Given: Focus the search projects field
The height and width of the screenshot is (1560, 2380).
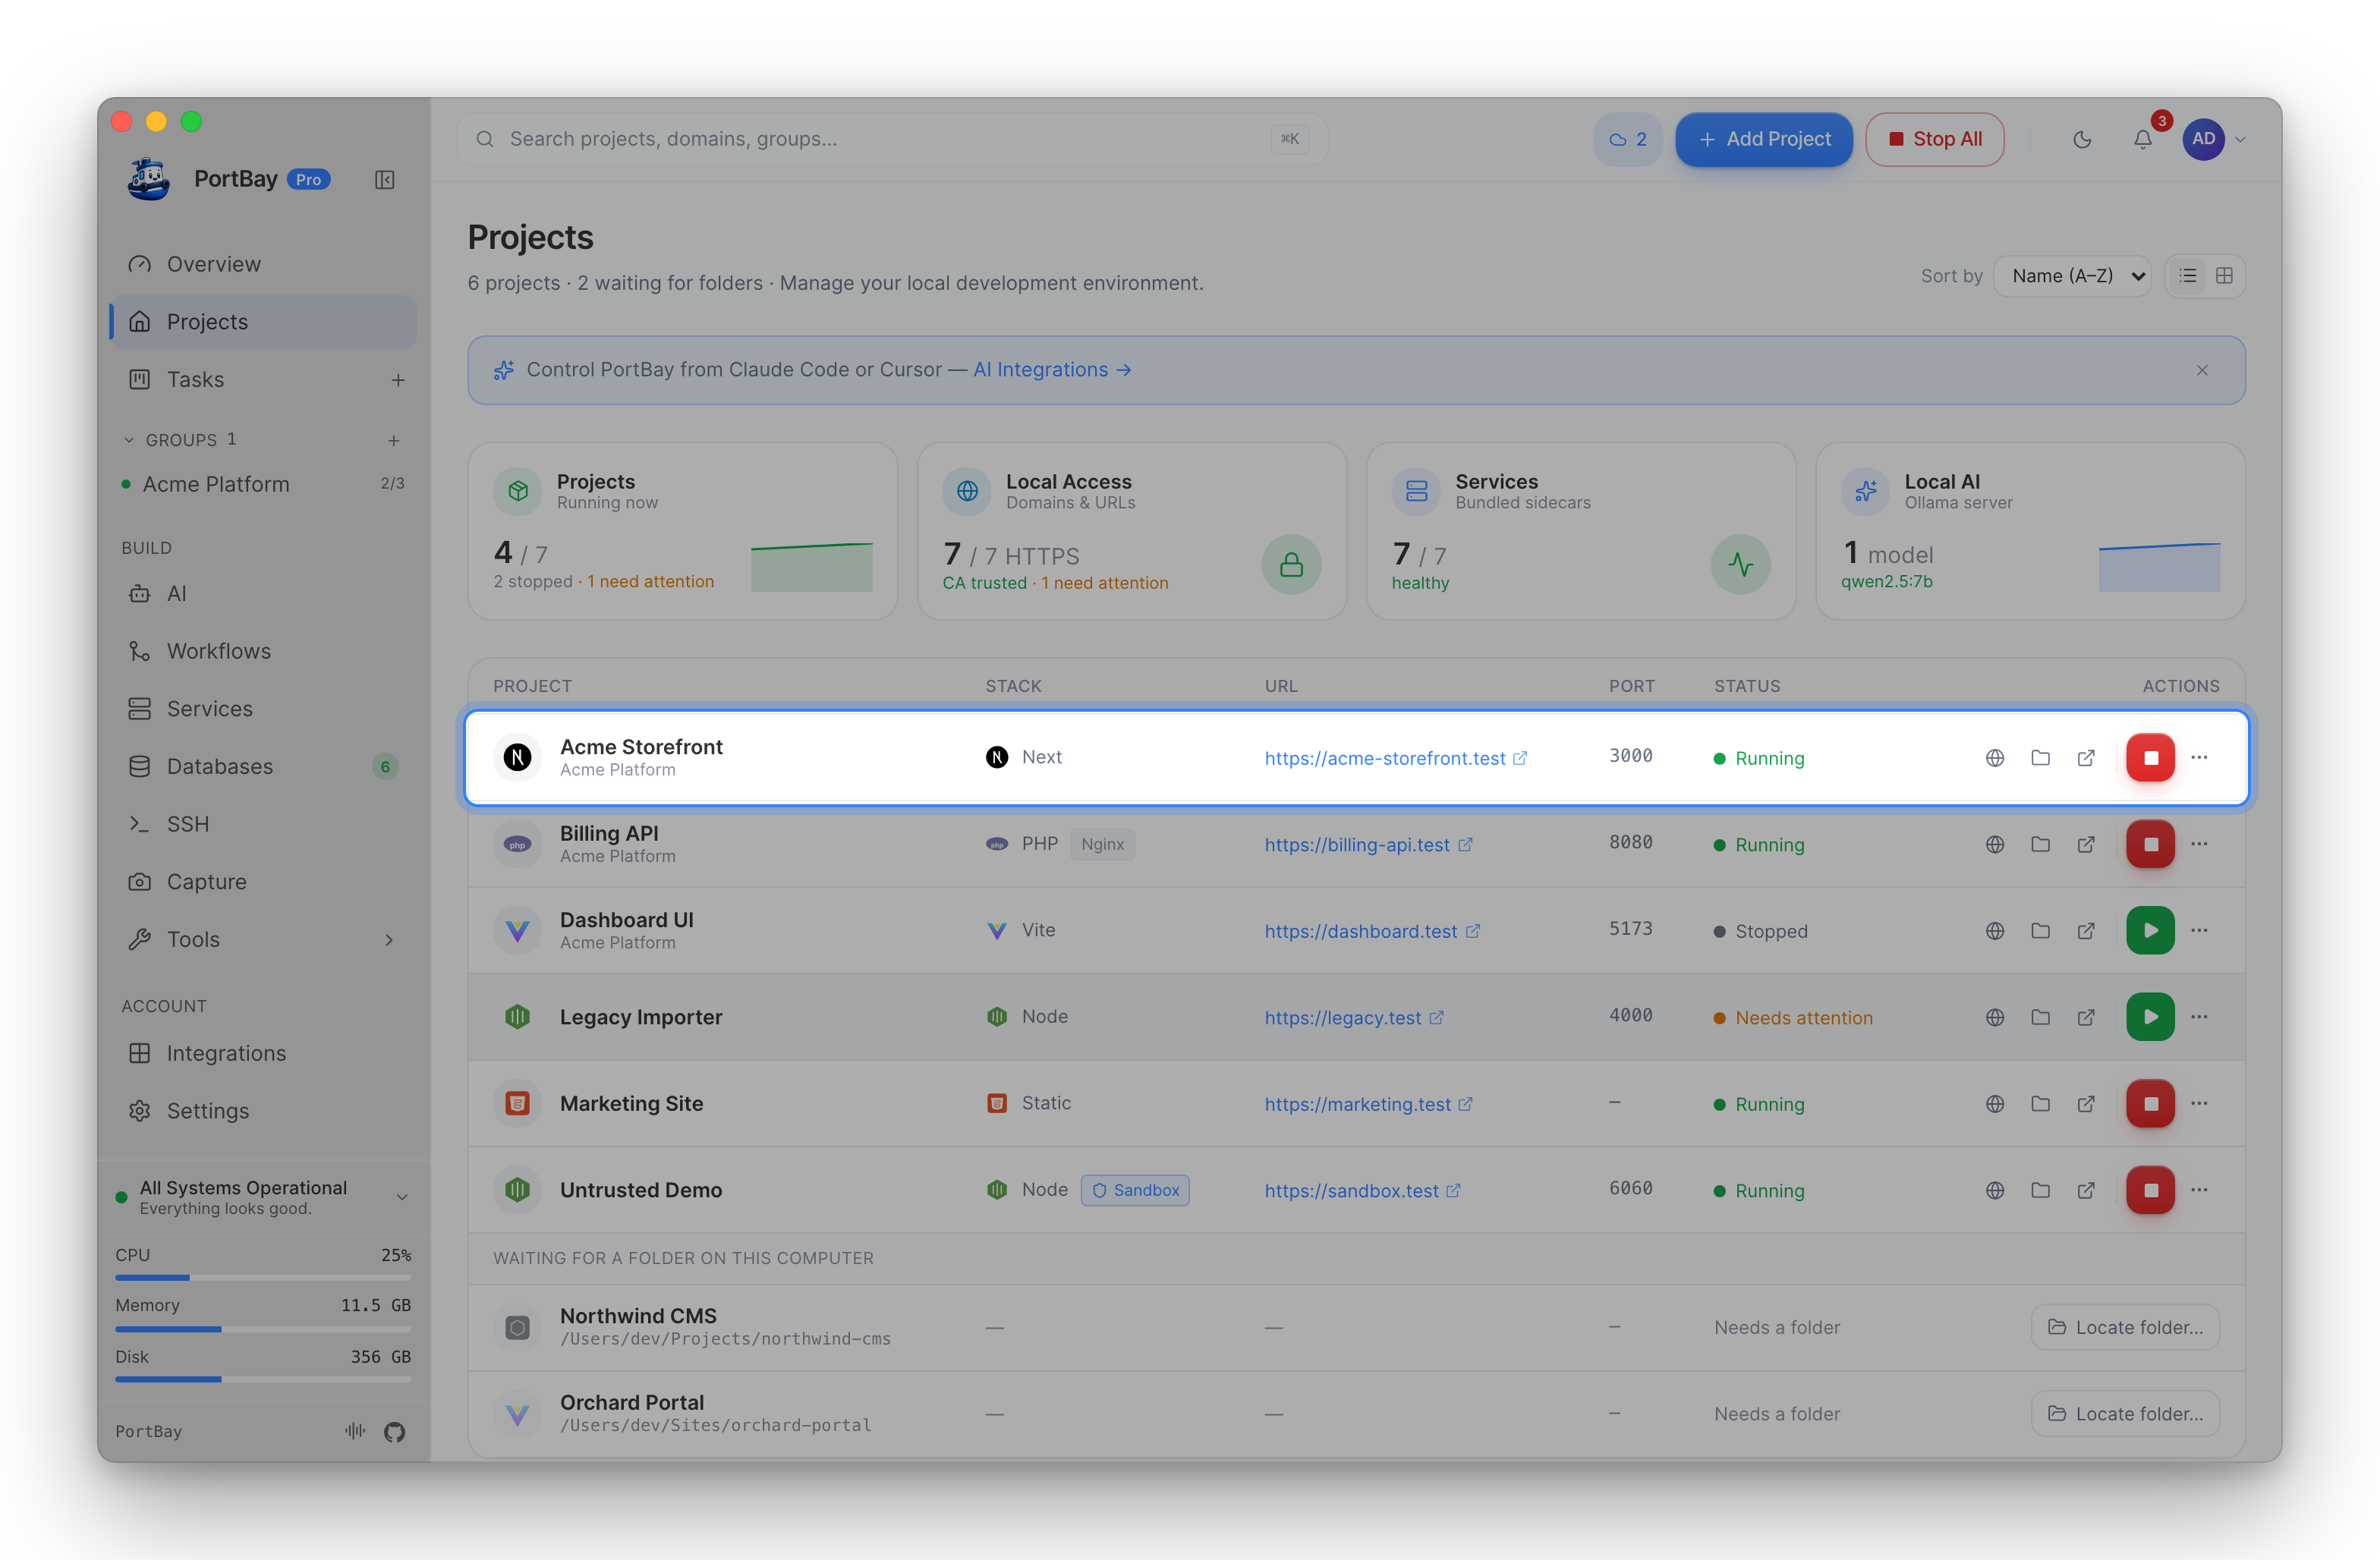Looking at the screenshot, I should [891, 139].
